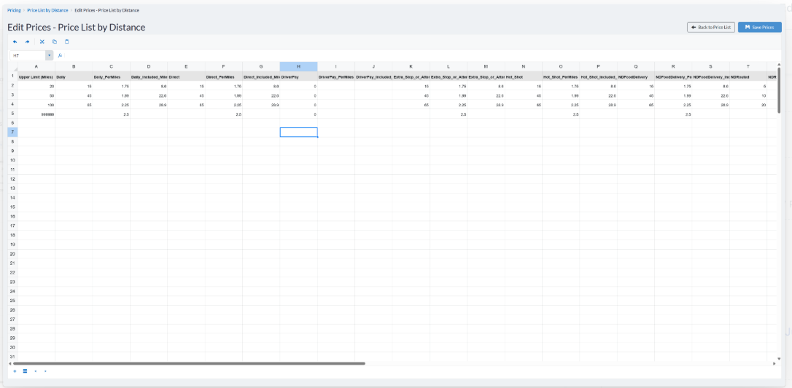The image size is (792, 388).
Task: Open the sheets list menu icon
Action: (25, 371)
